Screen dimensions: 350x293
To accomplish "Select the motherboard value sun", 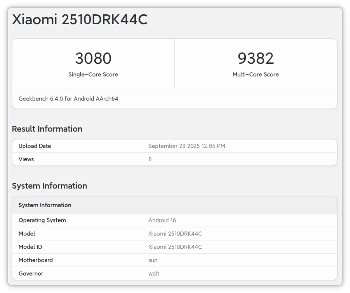I will 153,260.
